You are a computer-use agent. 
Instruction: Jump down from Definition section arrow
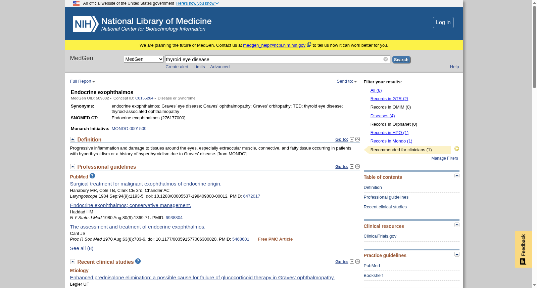pyautogui.click(x=352, y=139)
